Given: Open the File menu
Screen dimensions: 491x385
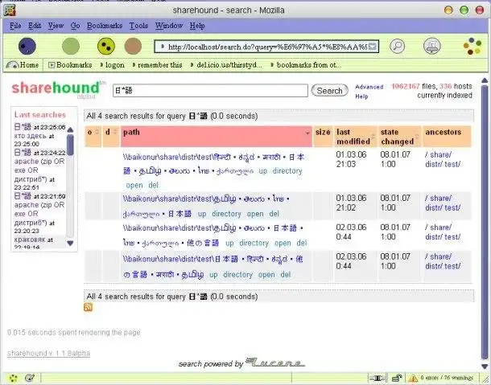Looking at the screenshot, I should tap(15, 26).
